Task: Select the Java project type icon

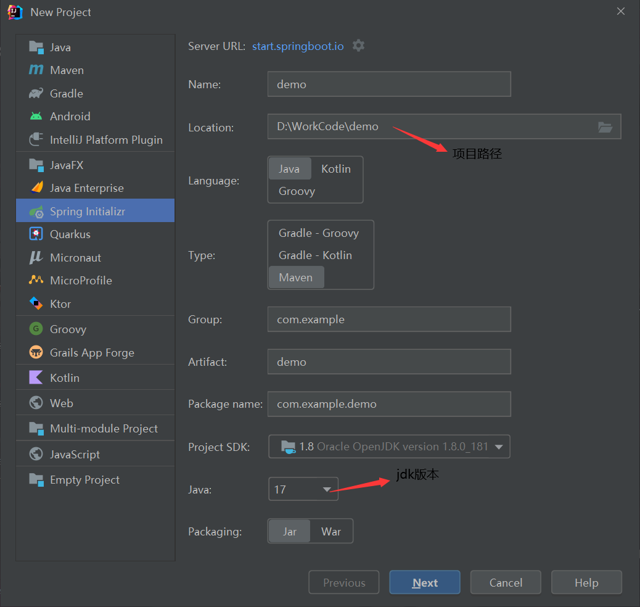Action: pos(36,47)
